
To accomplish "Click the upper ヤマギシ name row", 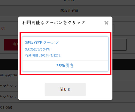I will (9, 86).
